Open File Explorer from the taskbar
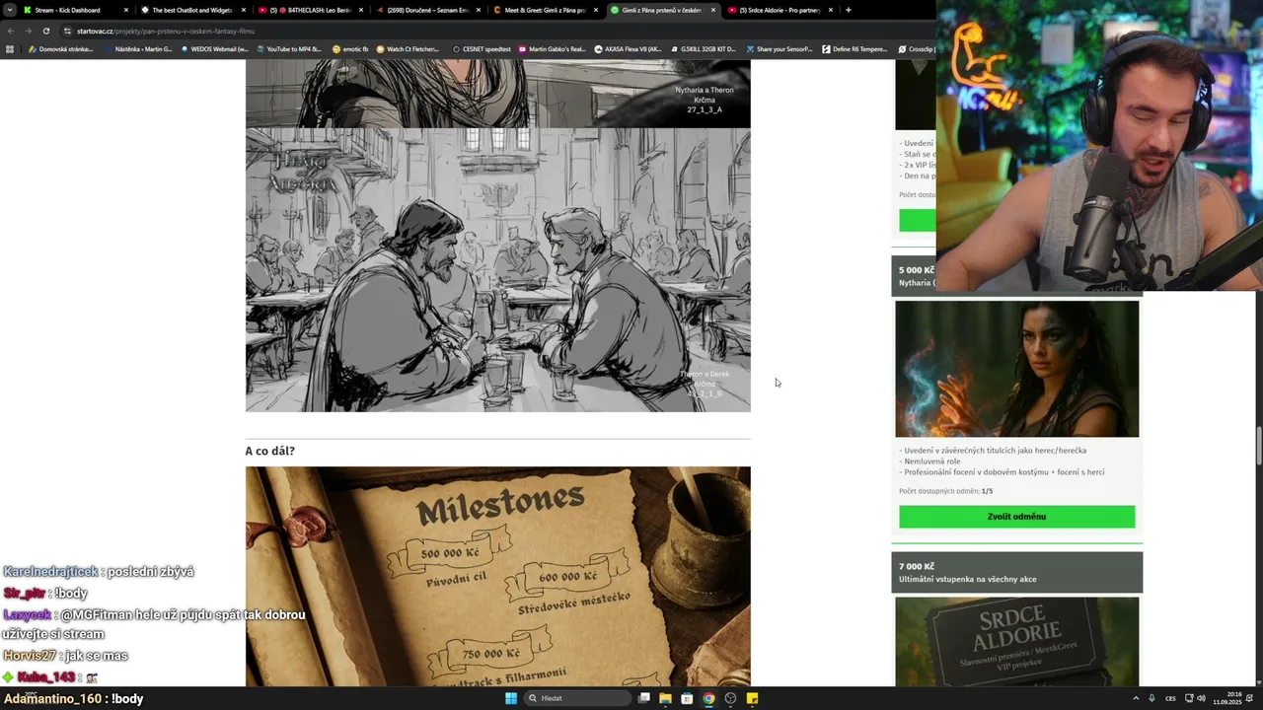 click(665, 698)
